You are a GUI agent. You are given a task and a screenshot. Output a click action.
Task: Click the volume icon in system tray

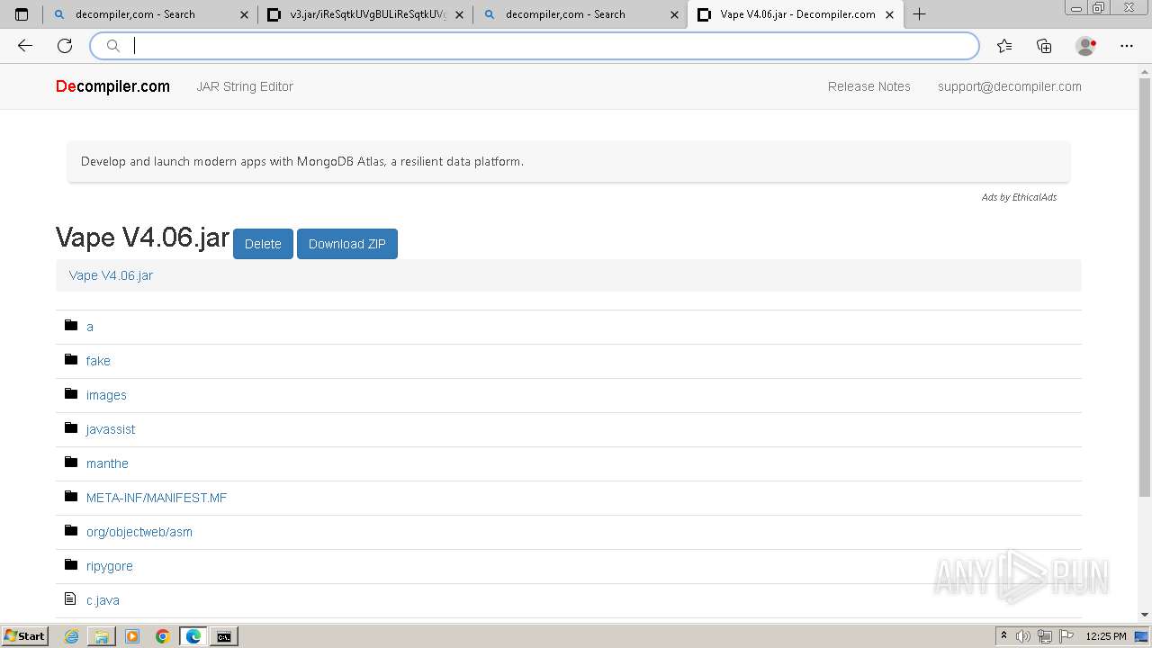click(x=1023, y=636)
